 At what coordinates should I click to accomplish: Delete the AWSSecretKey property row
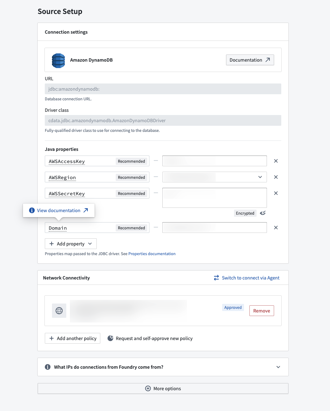(x=276, y=193)
